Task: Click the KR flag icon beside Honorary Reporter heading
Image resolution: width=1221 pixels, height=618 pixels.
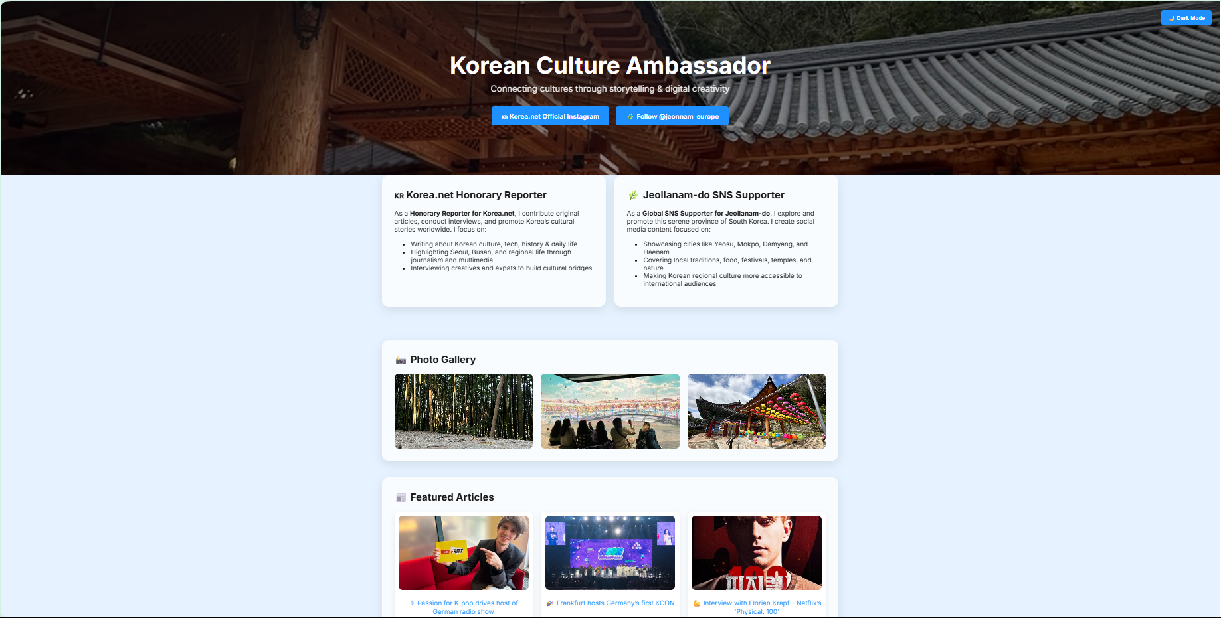Action: tap(399, 195)
